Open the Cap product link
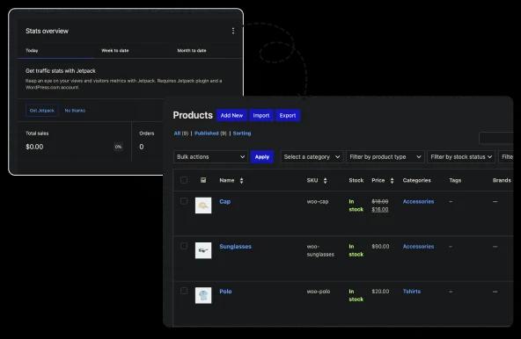The width and height of the screenshot is (521, 339). click(225, 201)
